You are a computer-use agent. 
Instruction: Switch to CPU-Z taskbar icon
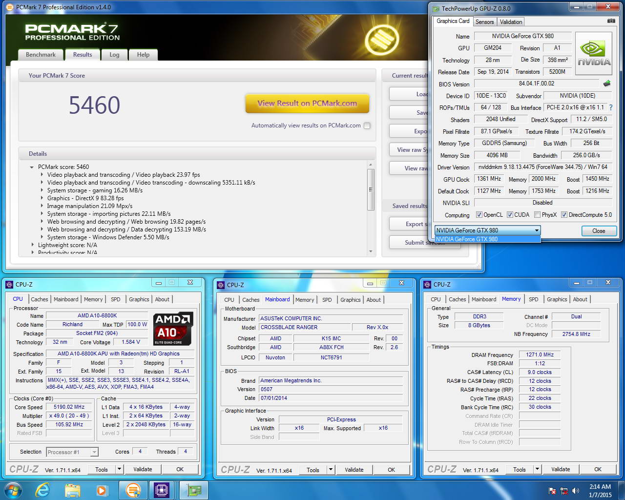point(162,490)
